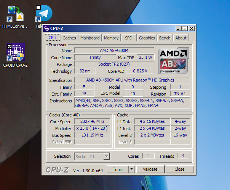Select the HTMLConverter desktop icon
The image size is (230, 190).
(15, 14)
